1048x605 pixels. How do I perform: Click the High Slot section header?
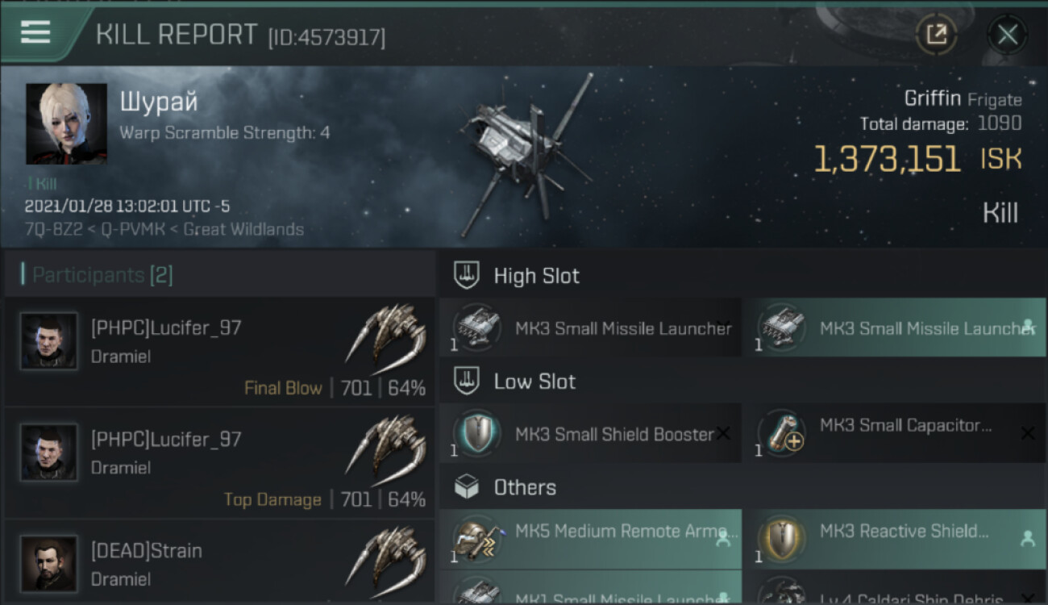click(536, 276)
